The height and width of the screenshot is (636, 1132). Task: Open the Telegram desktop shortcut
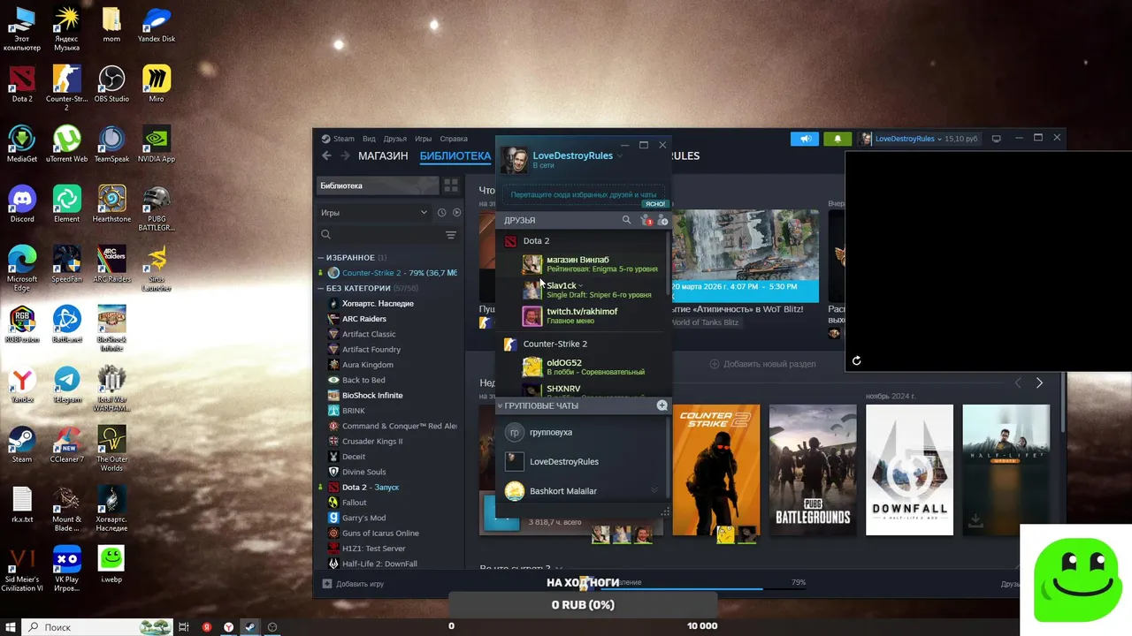click(x=67, y=383)
